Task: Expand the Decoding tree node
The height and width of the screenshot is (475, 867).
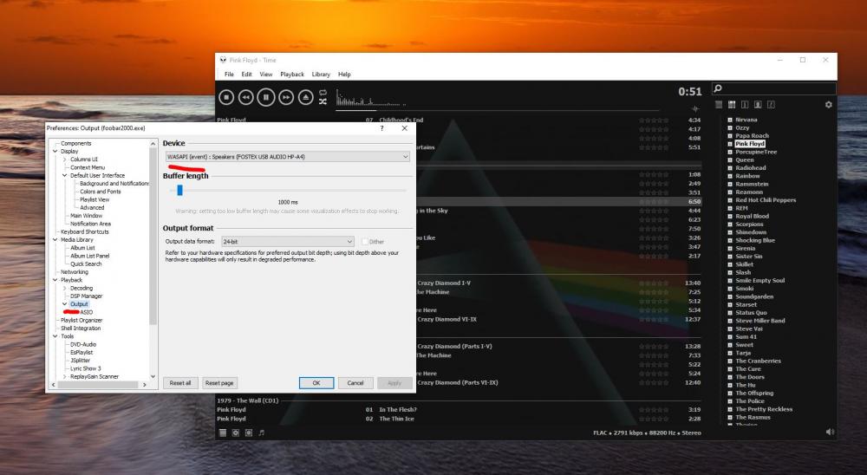Action: (65, 288)
